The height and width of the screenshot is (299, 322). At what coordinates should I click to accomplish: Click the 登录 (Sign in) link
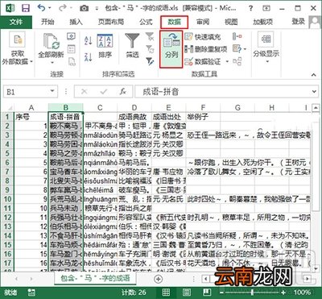[299, 22]
